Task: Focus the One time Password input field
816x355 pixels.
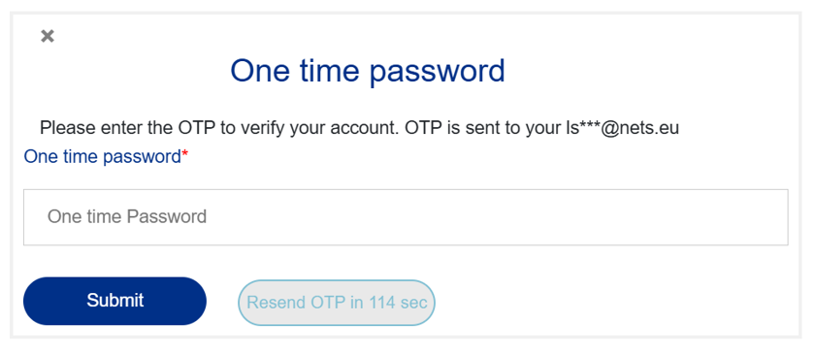Action: click(406, 217)
